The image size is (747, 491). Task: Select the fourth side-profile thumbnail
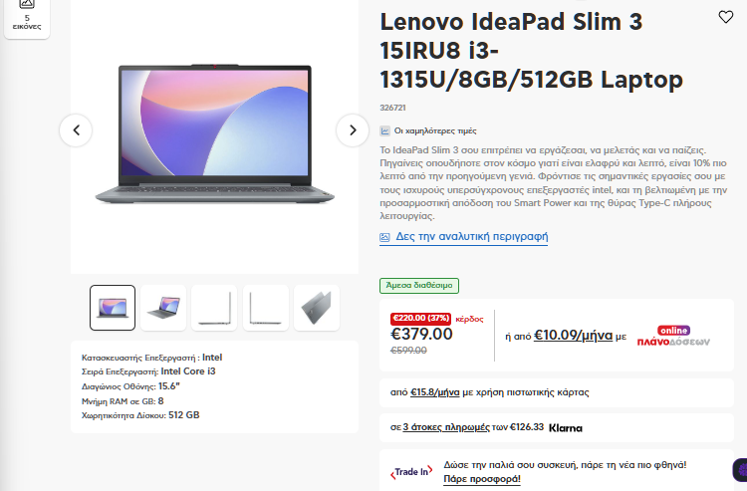coord(266,308)
